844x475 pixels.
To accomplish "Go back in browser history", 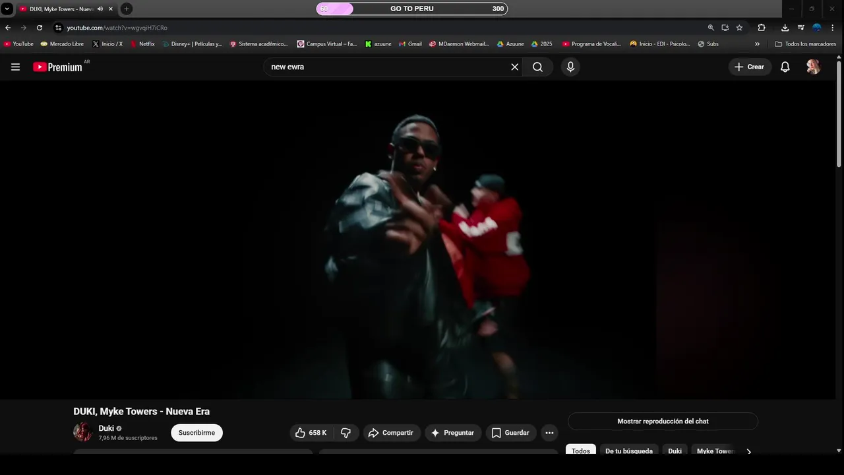I will coord(8,28).
